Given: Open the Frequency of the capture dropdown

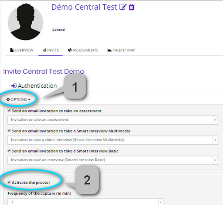Looking at the screenshot, I should point(85,202).
